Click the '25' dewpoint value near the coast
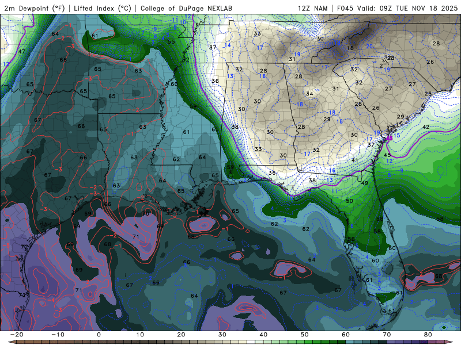The width and height of the screenshot is (461, 345). 428,94
